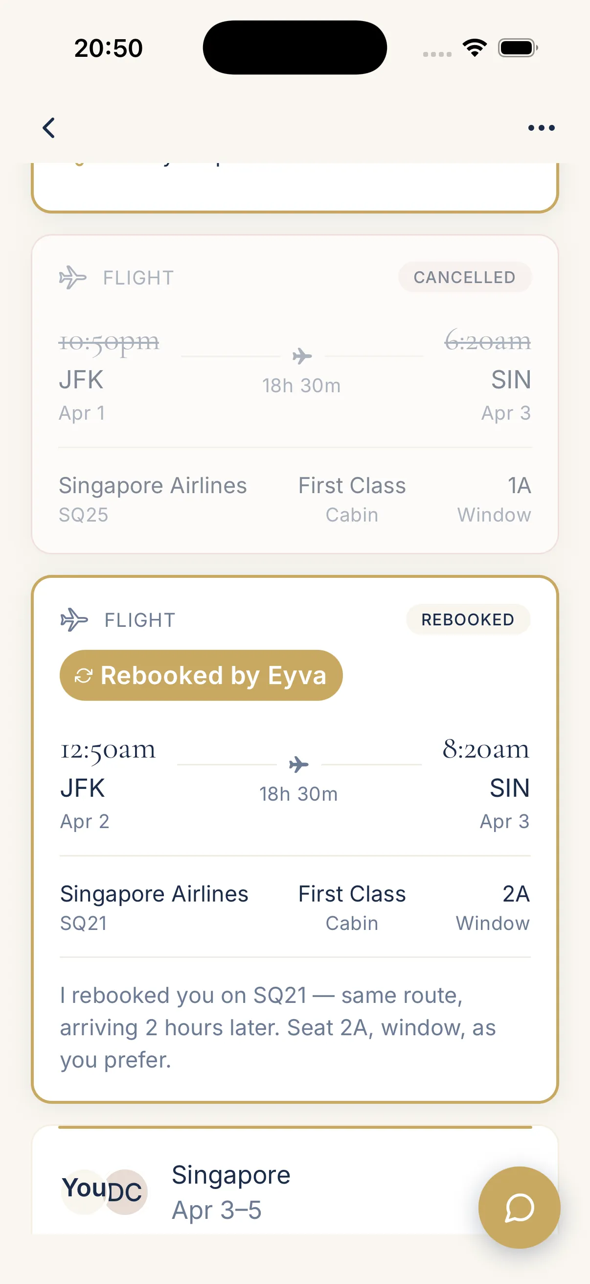Tap the rebooking note about SQ21
The height and width of the screenshot is (1284, 590).
[279, 1027]
